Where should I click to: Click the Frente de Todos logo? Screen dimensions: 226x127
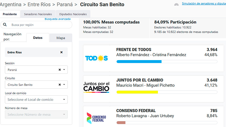click(x=96, y=58)
